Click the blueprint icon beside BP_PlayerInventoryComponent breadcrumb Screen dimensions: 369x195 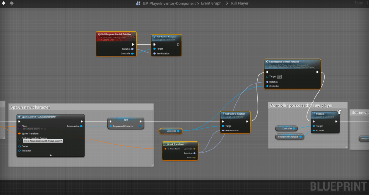pos(138,4)
